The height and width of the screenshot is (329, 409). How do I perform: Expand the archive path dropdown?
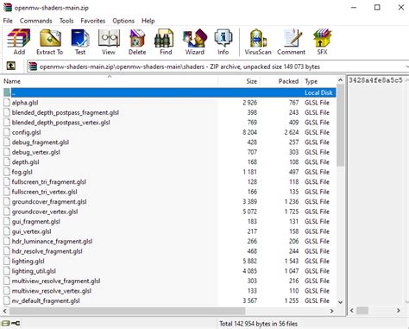pyautogui.click(x=406, y=66)
